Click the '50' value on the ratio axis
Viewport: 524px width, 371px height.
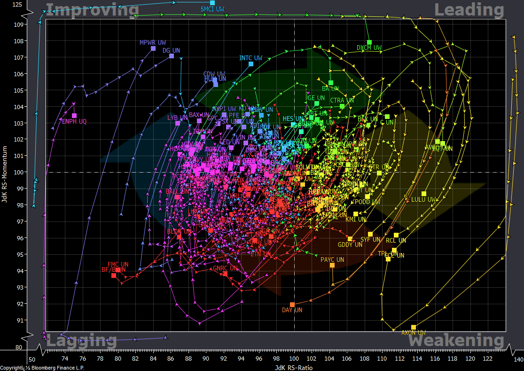(32, 360)
